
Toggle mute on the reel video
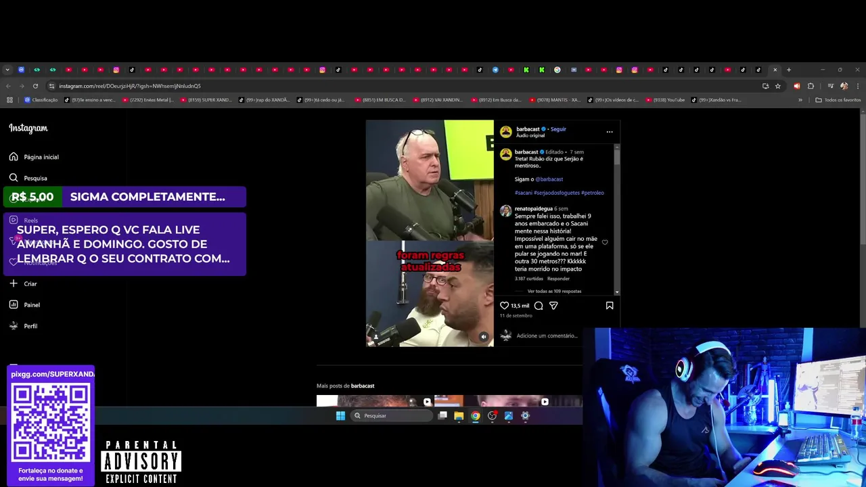(483, 336)
